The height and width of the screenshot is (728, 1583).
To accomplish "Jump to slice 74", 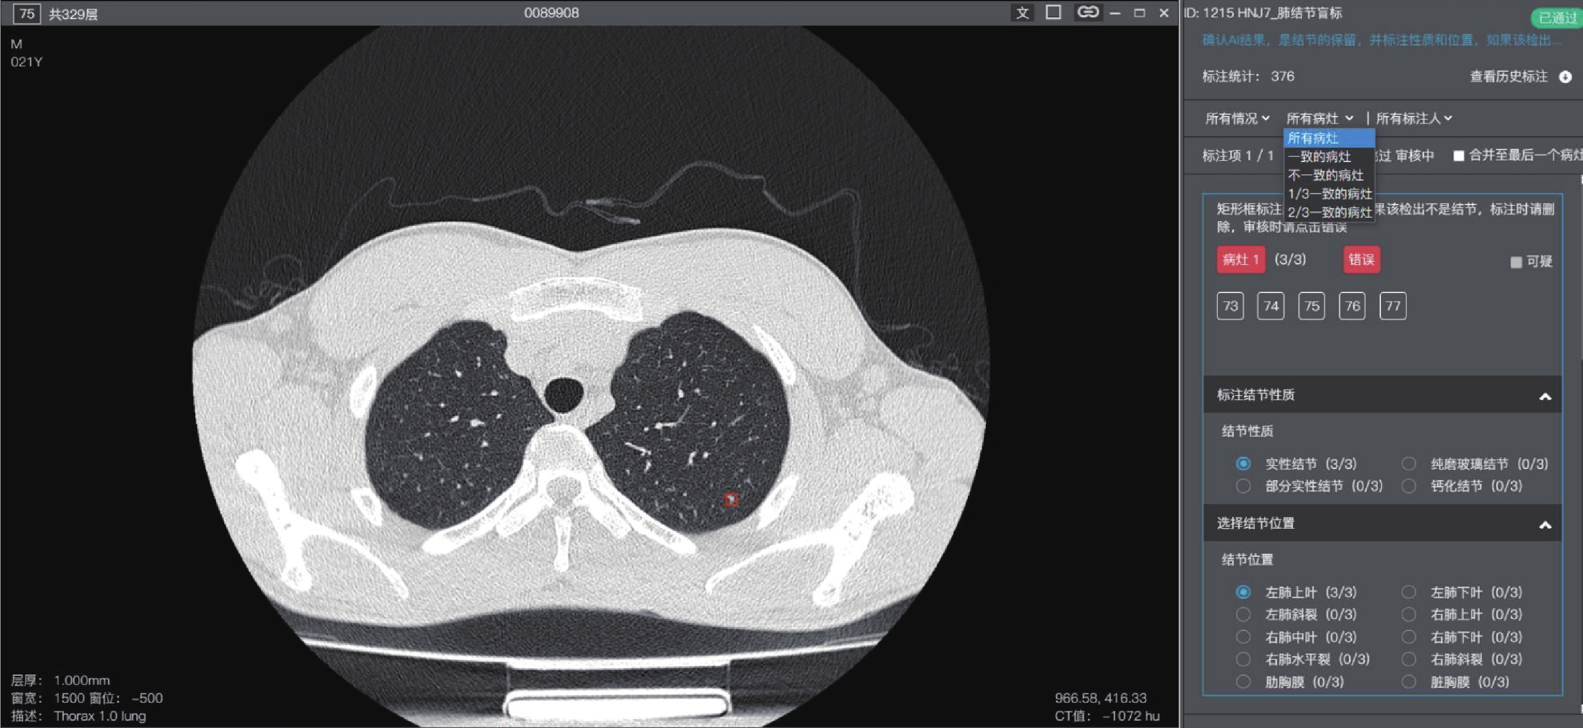I will click(1271, 306).
